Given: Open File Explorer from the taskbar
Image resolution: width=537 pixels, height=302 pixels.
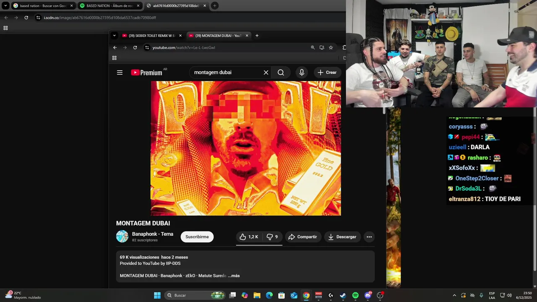Looking at the screenshot, I should click(x=257, y=295).
